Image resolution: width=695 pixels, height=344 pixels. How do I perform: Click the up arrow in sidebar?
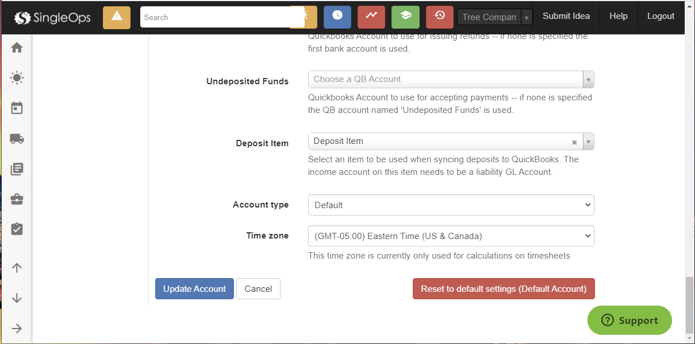[x=17, y=268]
